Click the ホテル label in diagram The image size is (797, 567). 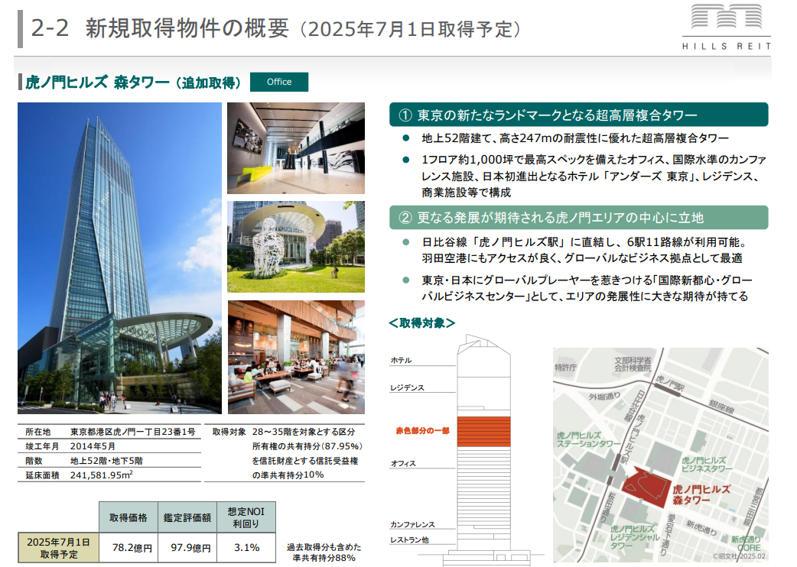[401, 361]
